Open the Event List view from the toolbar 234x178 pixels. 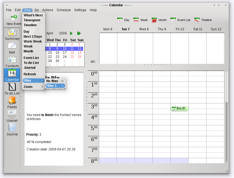(x=180, y=20)
